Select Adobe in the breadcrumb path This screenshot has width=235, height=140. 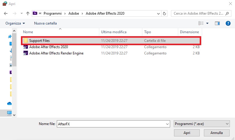coord(74,13)
